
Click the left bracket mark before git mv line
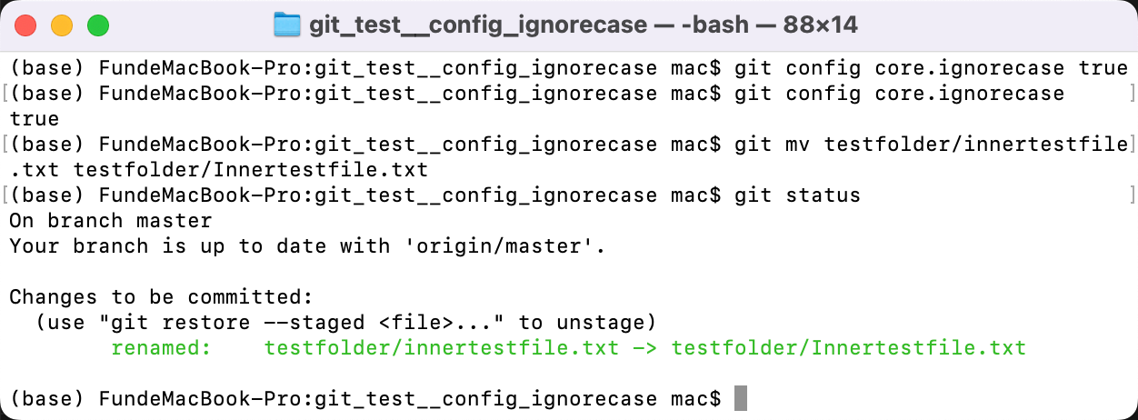click(5, 144)
